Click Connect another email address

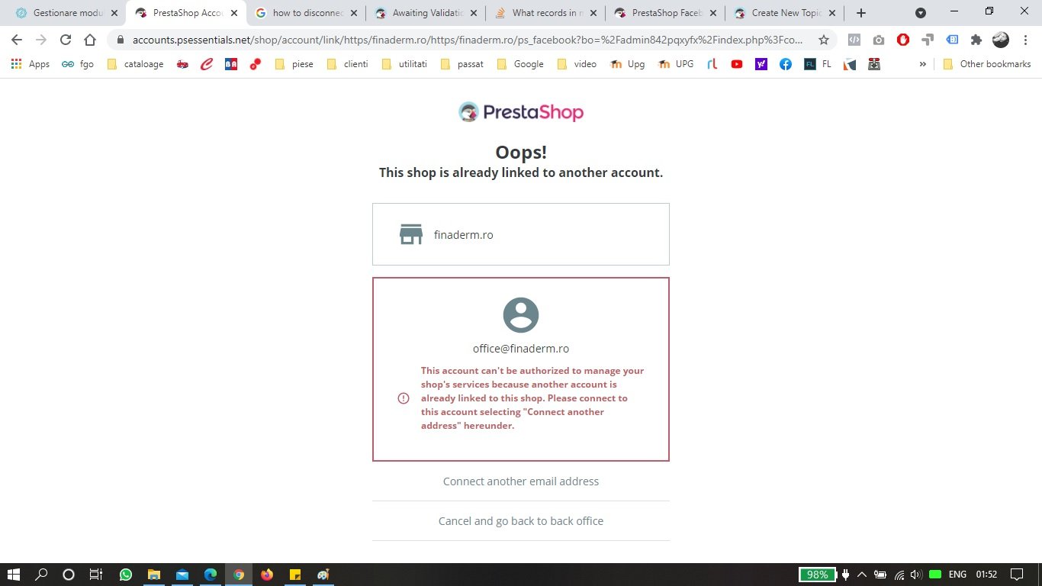click(x=521, y=481)
